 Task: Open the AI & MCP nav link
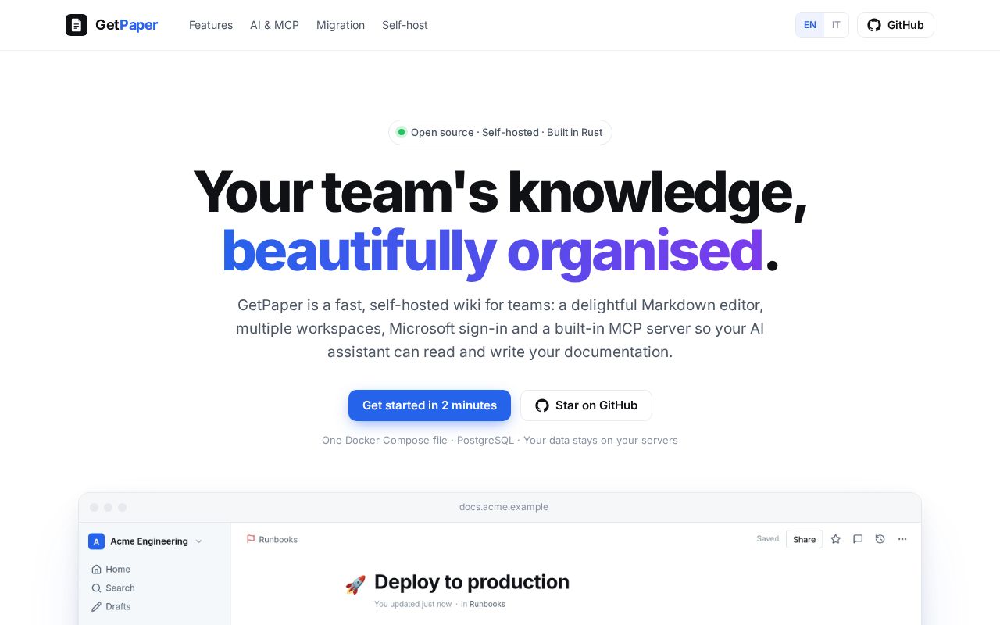point(274,25)
